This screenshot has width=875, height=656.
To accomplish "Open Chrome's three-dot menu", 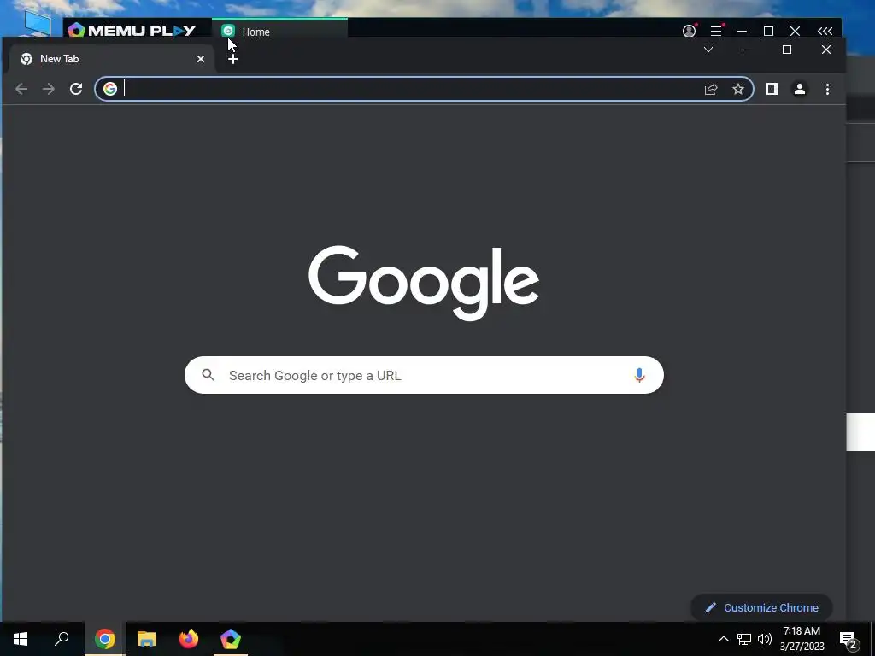I will tap(827, 89).
